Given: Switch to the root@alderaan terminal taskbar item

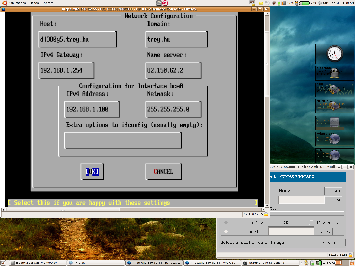Looking at the screenshot, I should [38, 263].
